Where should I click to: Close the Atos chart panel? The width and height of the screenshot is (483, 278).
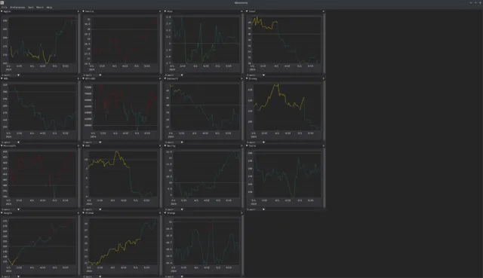click(x=241, y=11)
